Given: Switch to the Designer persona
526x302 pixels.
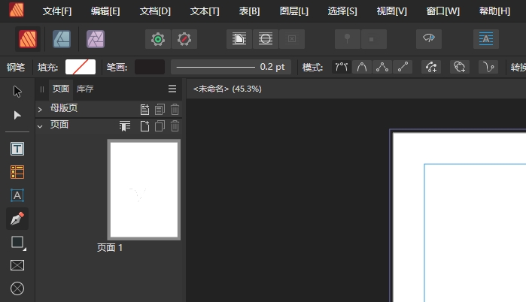Looking at the screenshot, I should pos(62,39).
